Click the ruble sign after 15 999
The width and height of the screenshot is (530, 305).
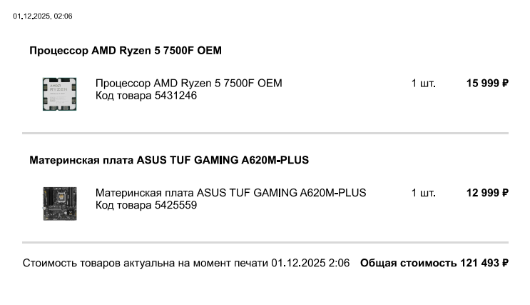pyautogui.click(x=505, y=84)
